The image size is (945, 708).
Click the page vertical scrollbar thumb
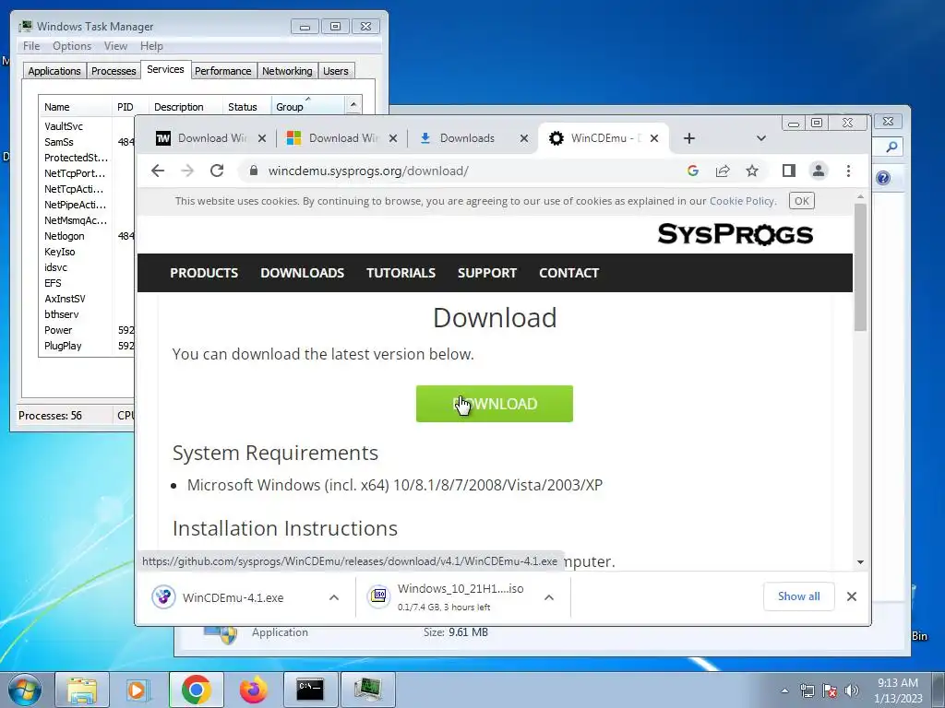pos(861,266)
